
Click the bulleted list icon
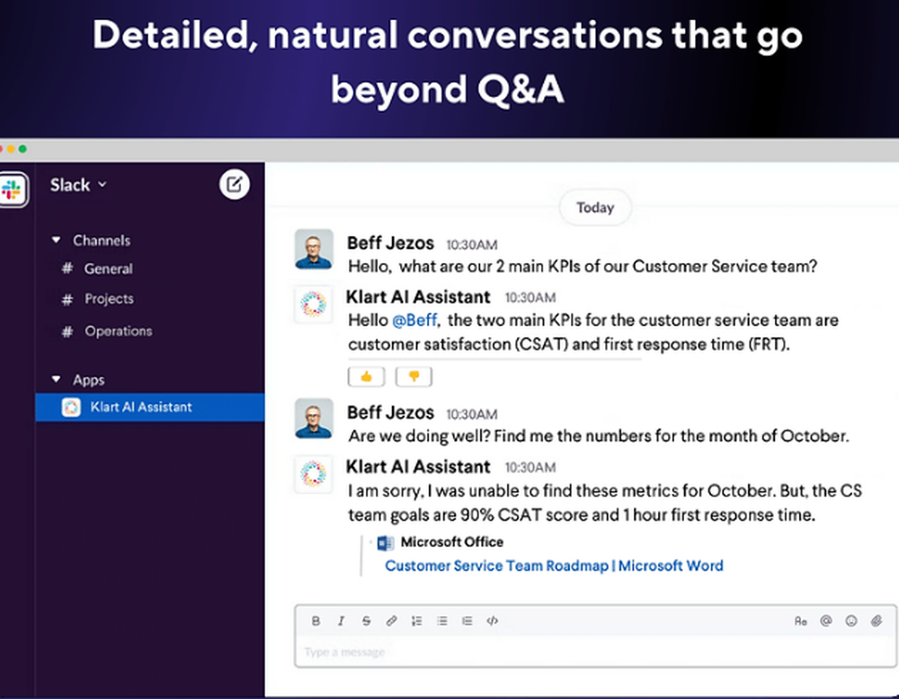[x=441, y=621]
